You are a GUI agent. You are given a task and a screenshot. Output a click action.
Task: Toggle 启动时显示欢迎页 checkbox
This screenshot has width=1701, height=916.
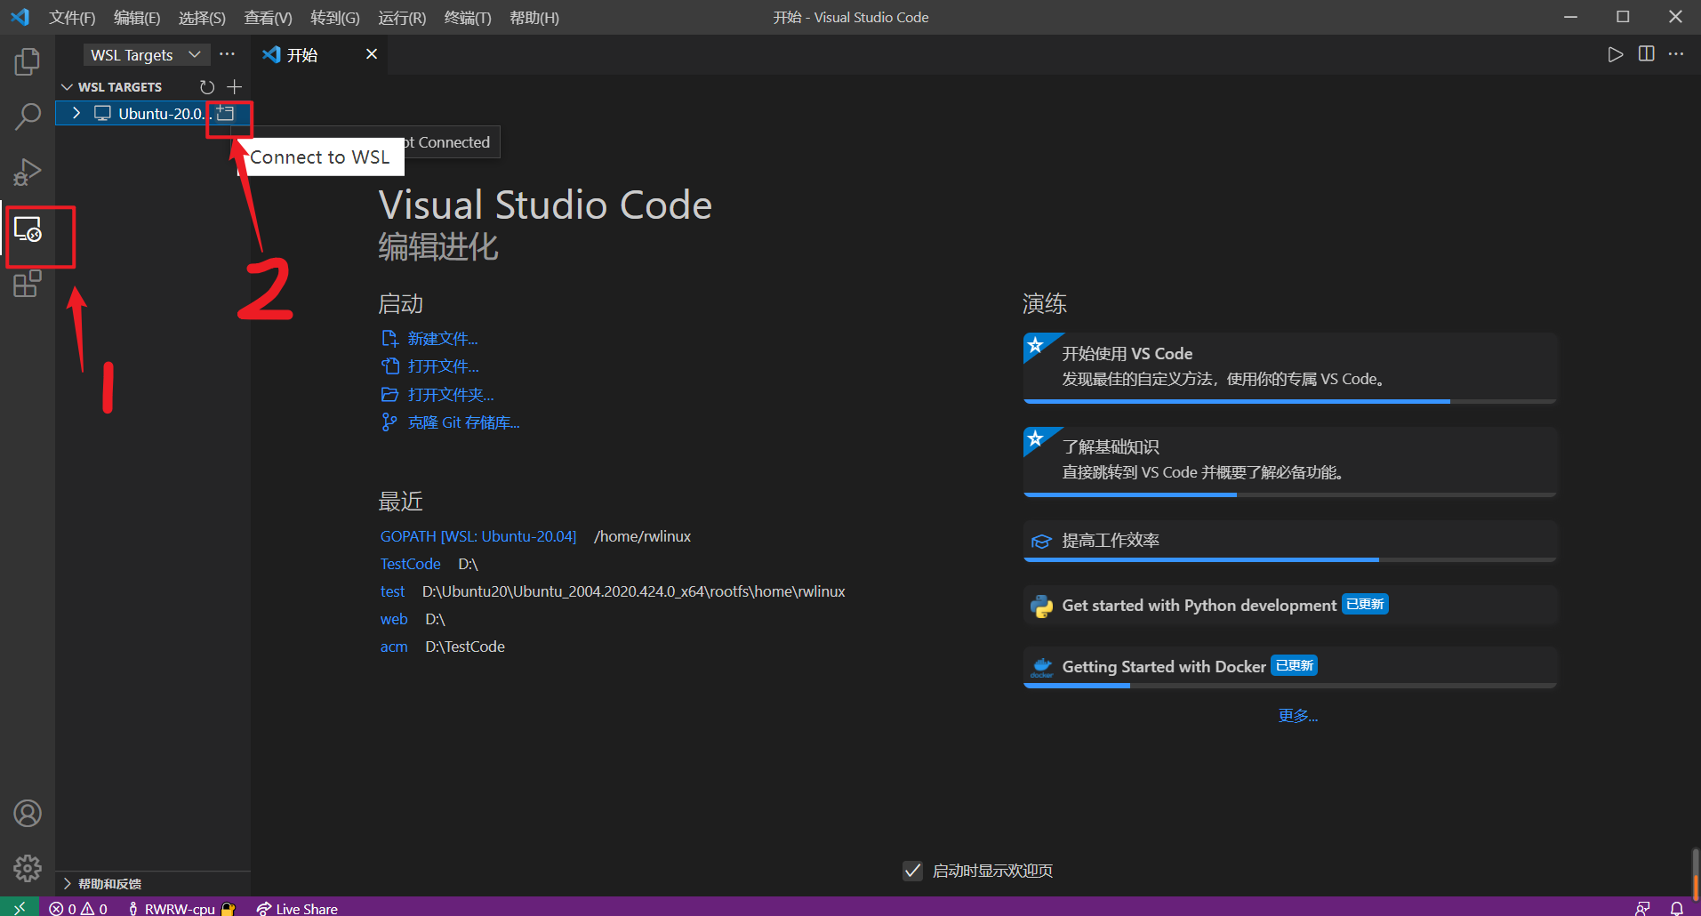tap(912, 871)
